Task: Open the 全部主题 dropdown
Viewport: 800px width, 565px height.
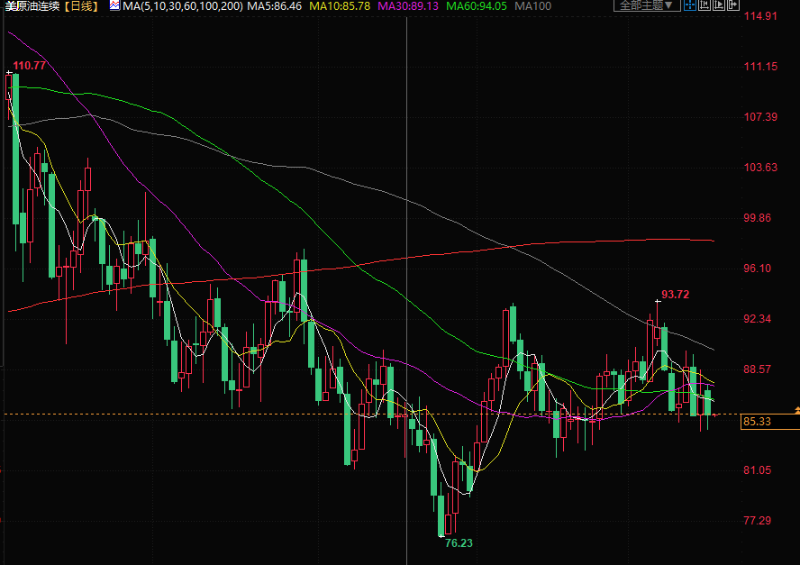Action: click(x=647, y=5)
